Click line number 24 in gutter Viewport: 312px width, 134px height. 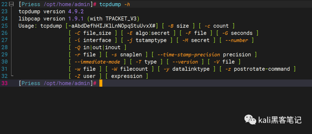click(4, 19)
